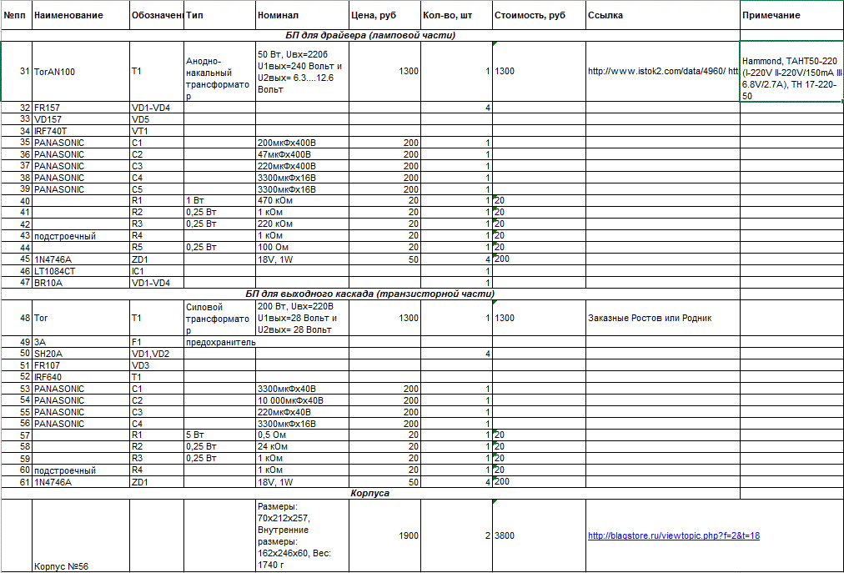Click the Силовой трансформатор cell
This screenshot has height=573, width=844.
219,318
